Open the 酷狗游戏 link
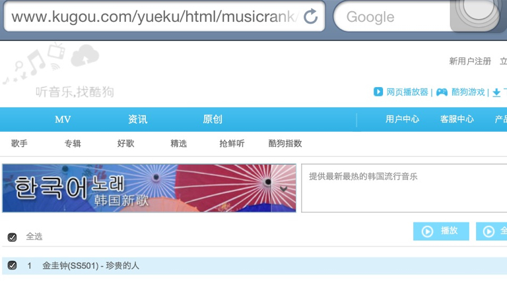 [x=468, y=92]
